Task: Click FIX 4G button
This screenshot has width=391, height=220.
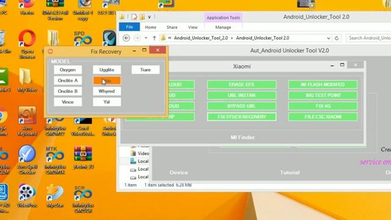Action: 323,106
